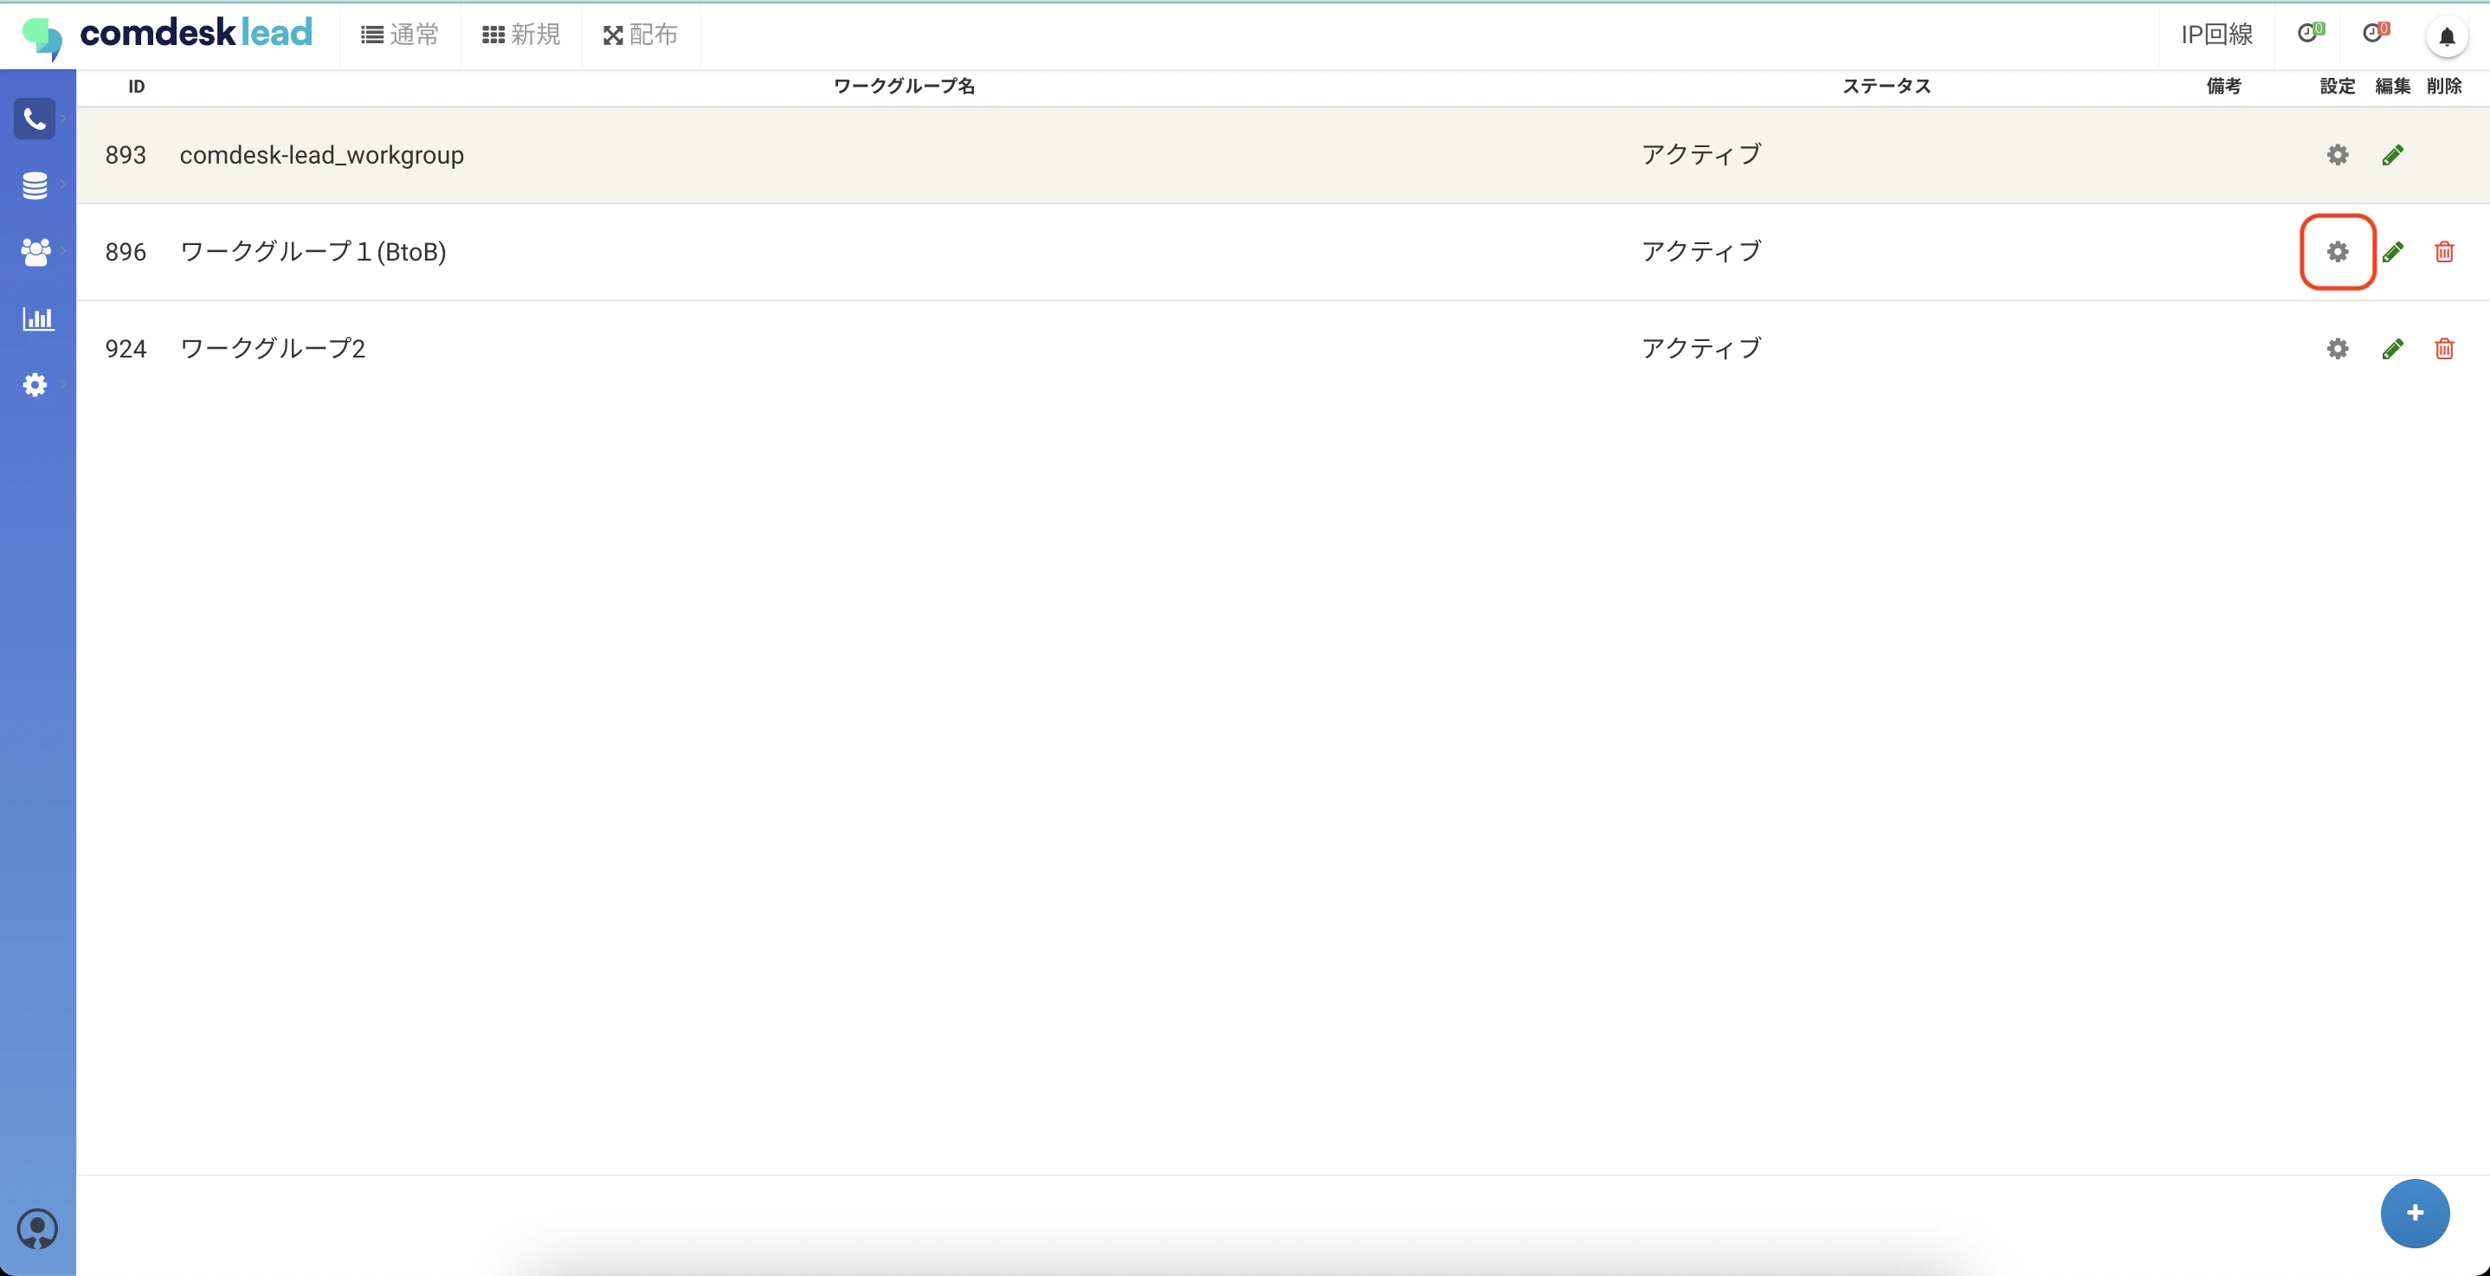The height and width of the screenshot is (1276, 2490).
Task: Delete ワークグループ１(BtoB) with trash icon
Action: [x=2443, y=251]
